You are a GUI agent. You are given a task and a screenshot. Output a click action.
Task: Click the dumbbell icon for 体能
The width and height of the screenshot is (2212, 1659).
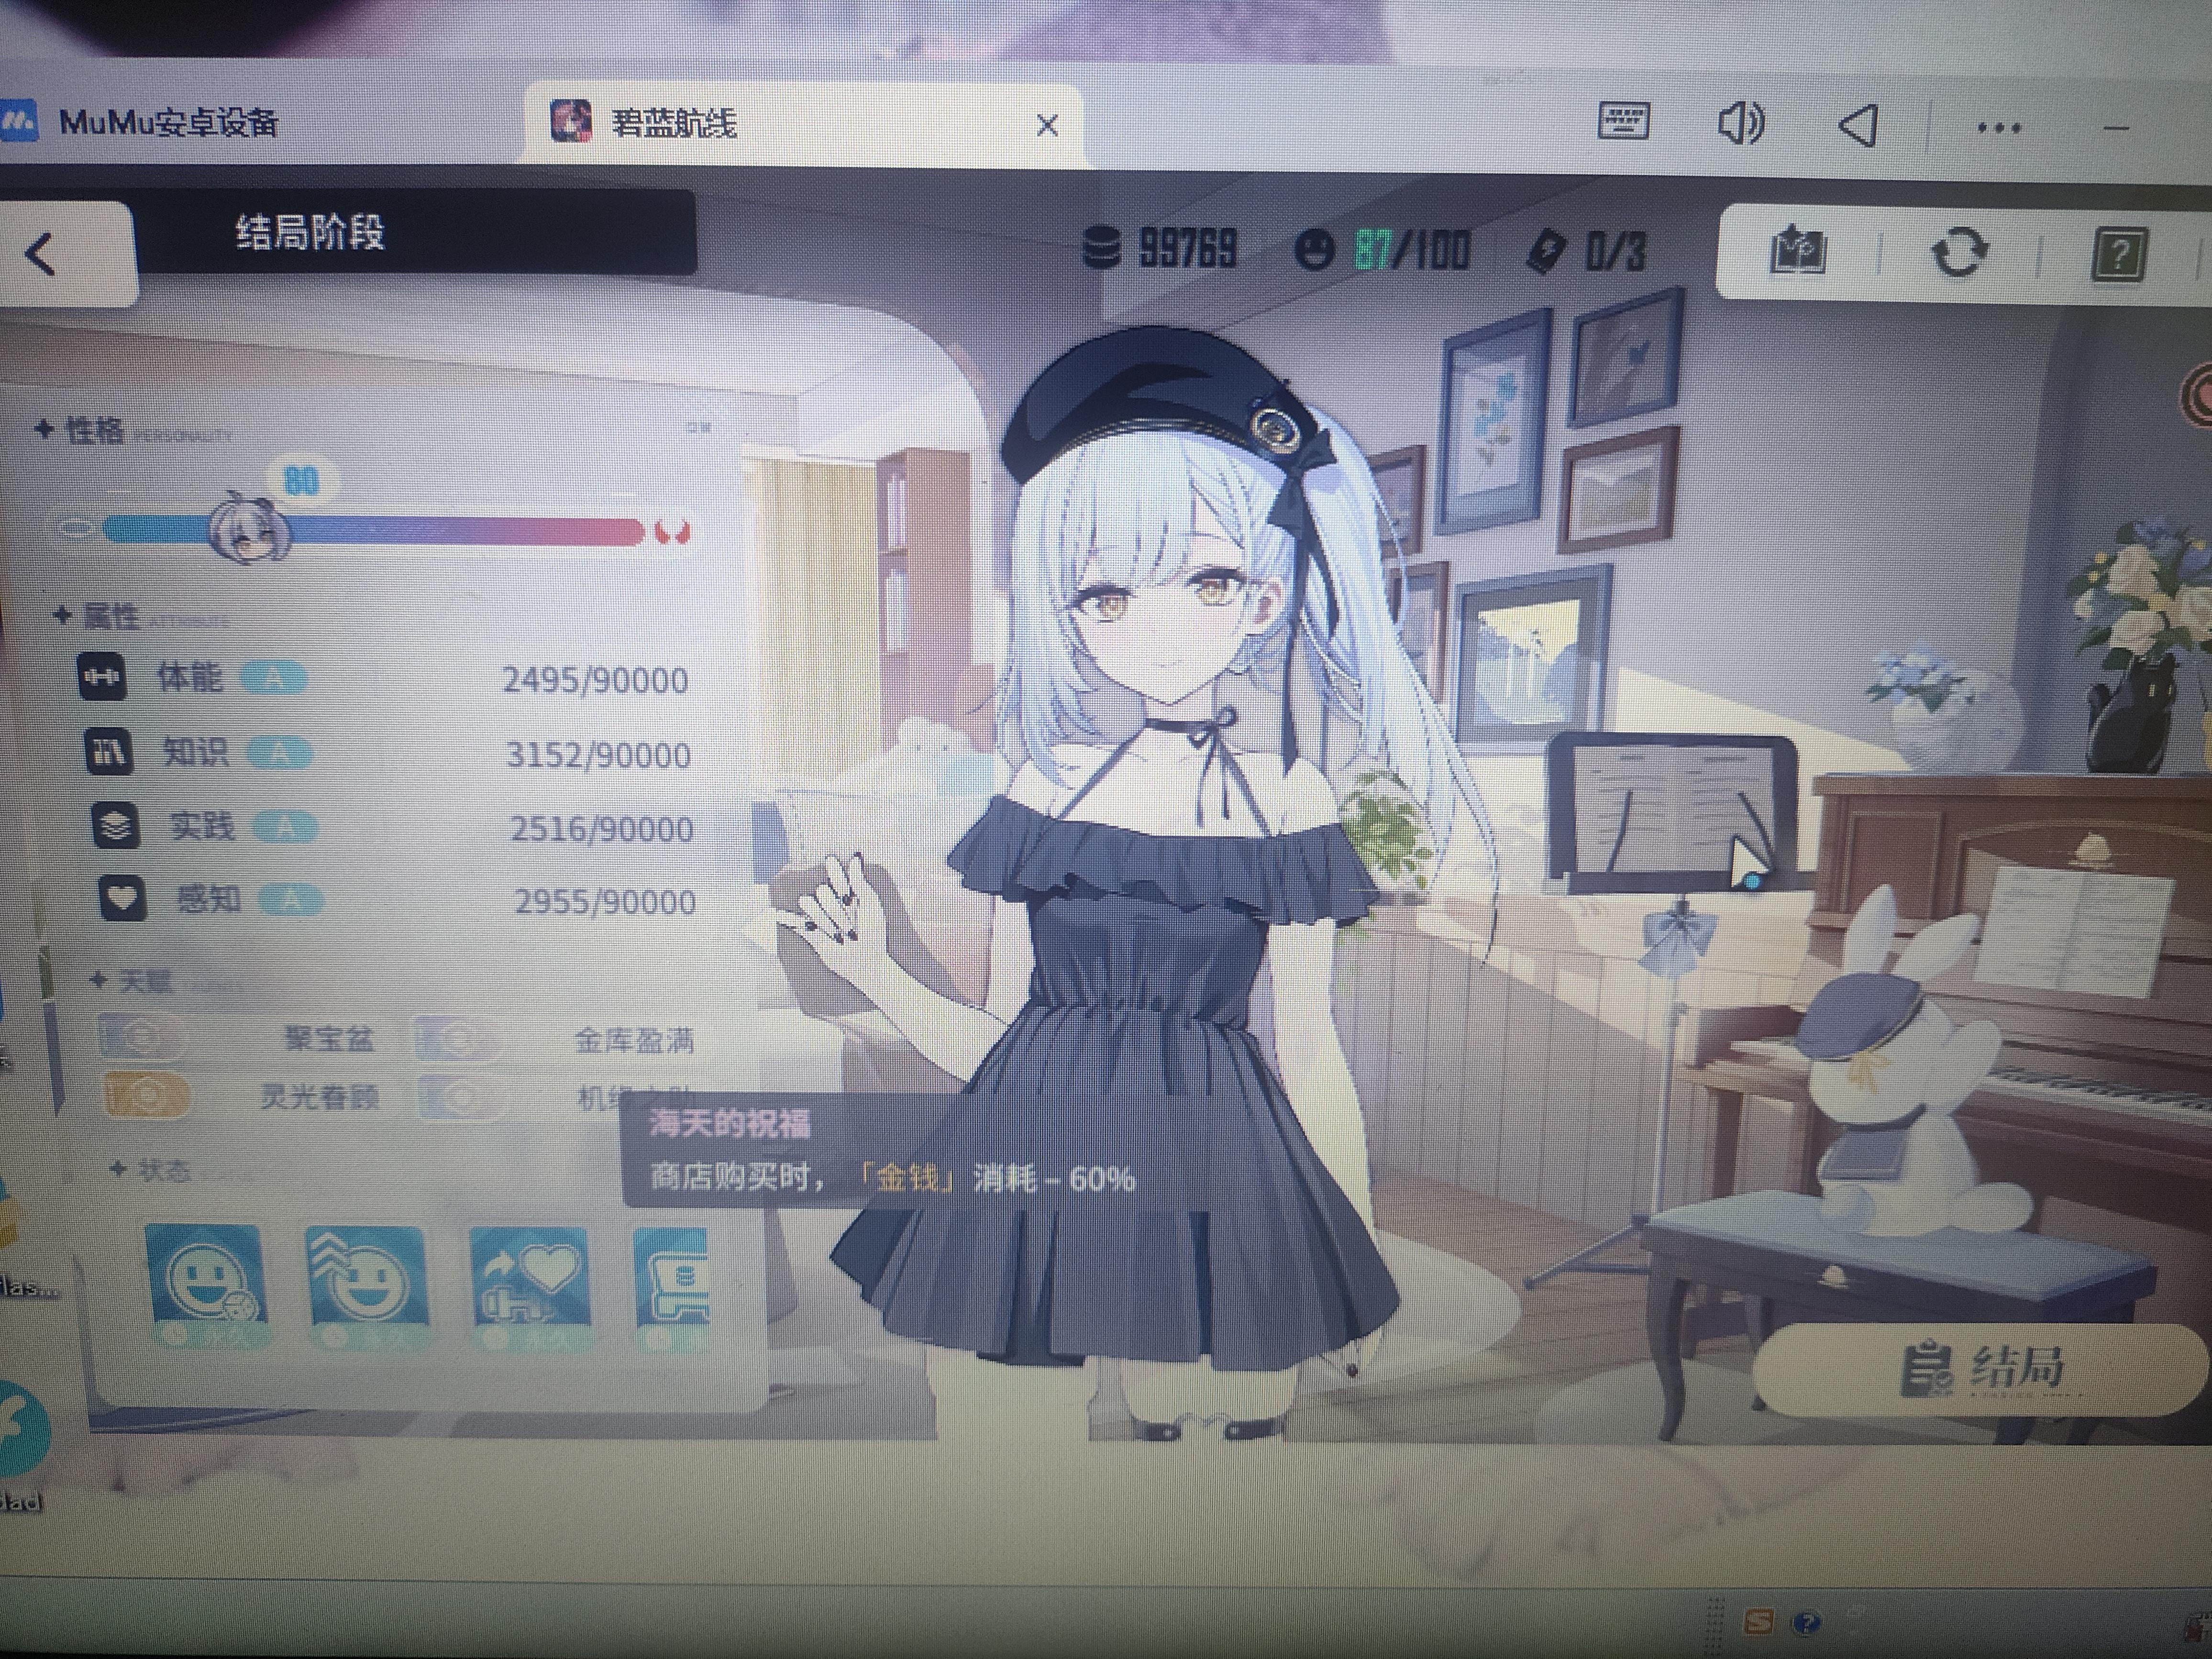pos(101,677)
